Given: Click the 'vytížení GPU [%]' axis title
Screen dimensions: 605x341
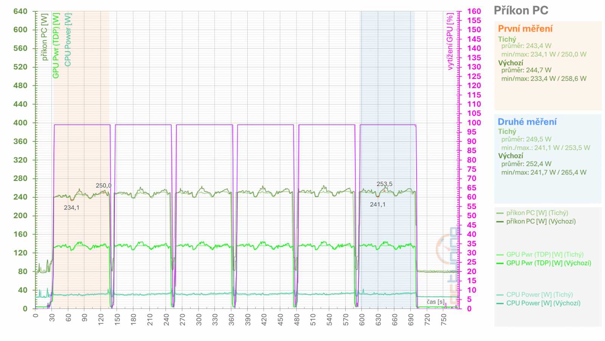Looking at the screenshot, I should coord(450,42).
